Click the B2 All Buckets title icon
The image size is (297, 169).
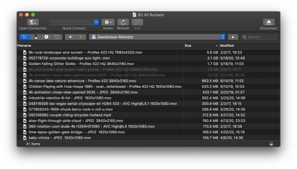coord(134,15)
